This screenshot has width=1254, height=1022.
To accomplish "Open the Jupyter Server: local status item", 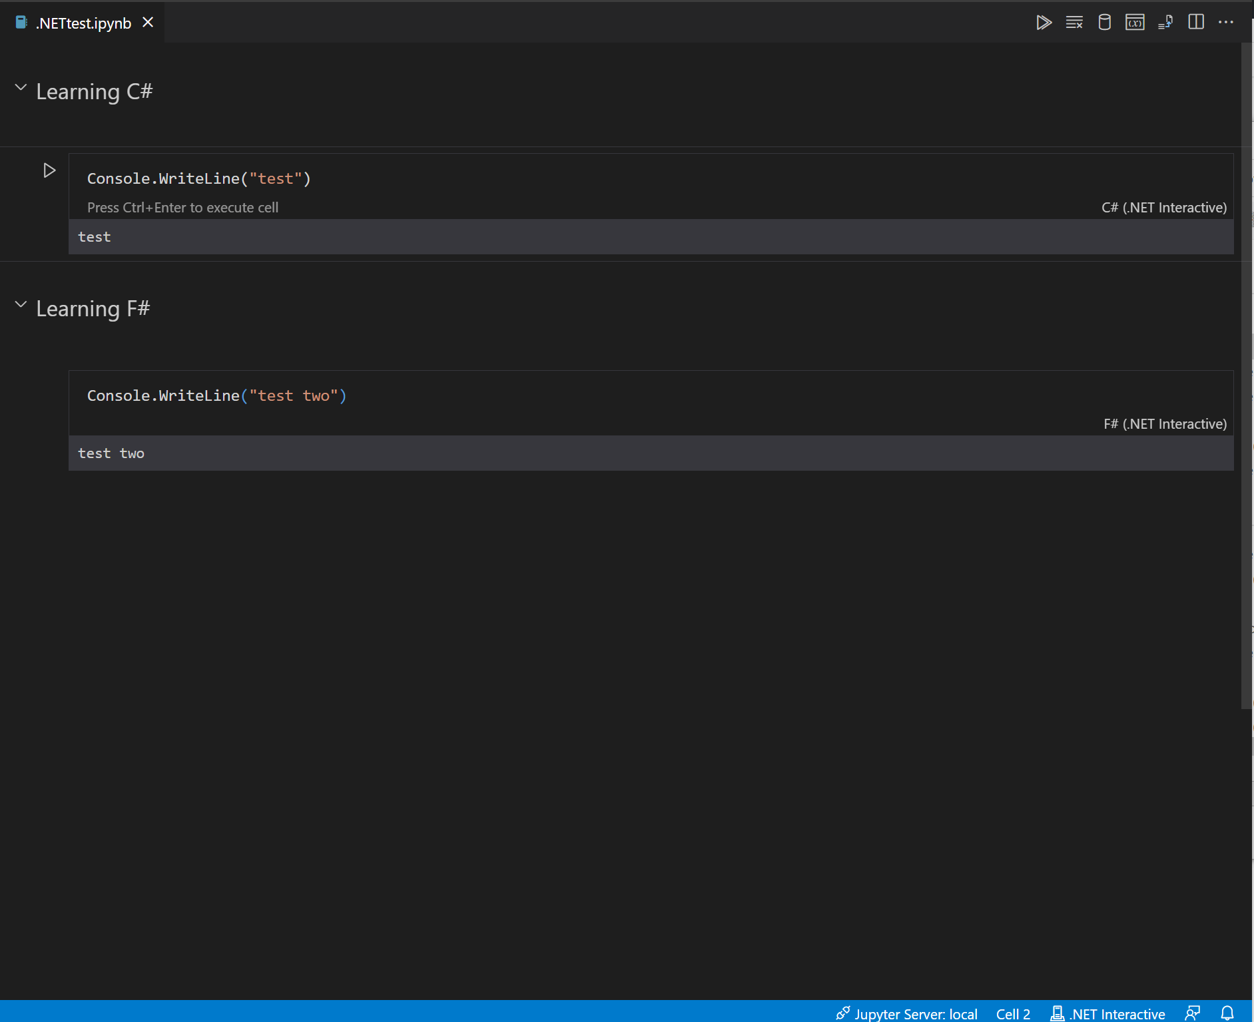I will (916, 1012).
